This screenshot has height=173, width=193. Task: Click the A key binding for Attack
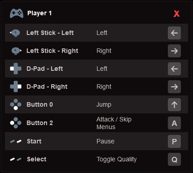point(174,123)
